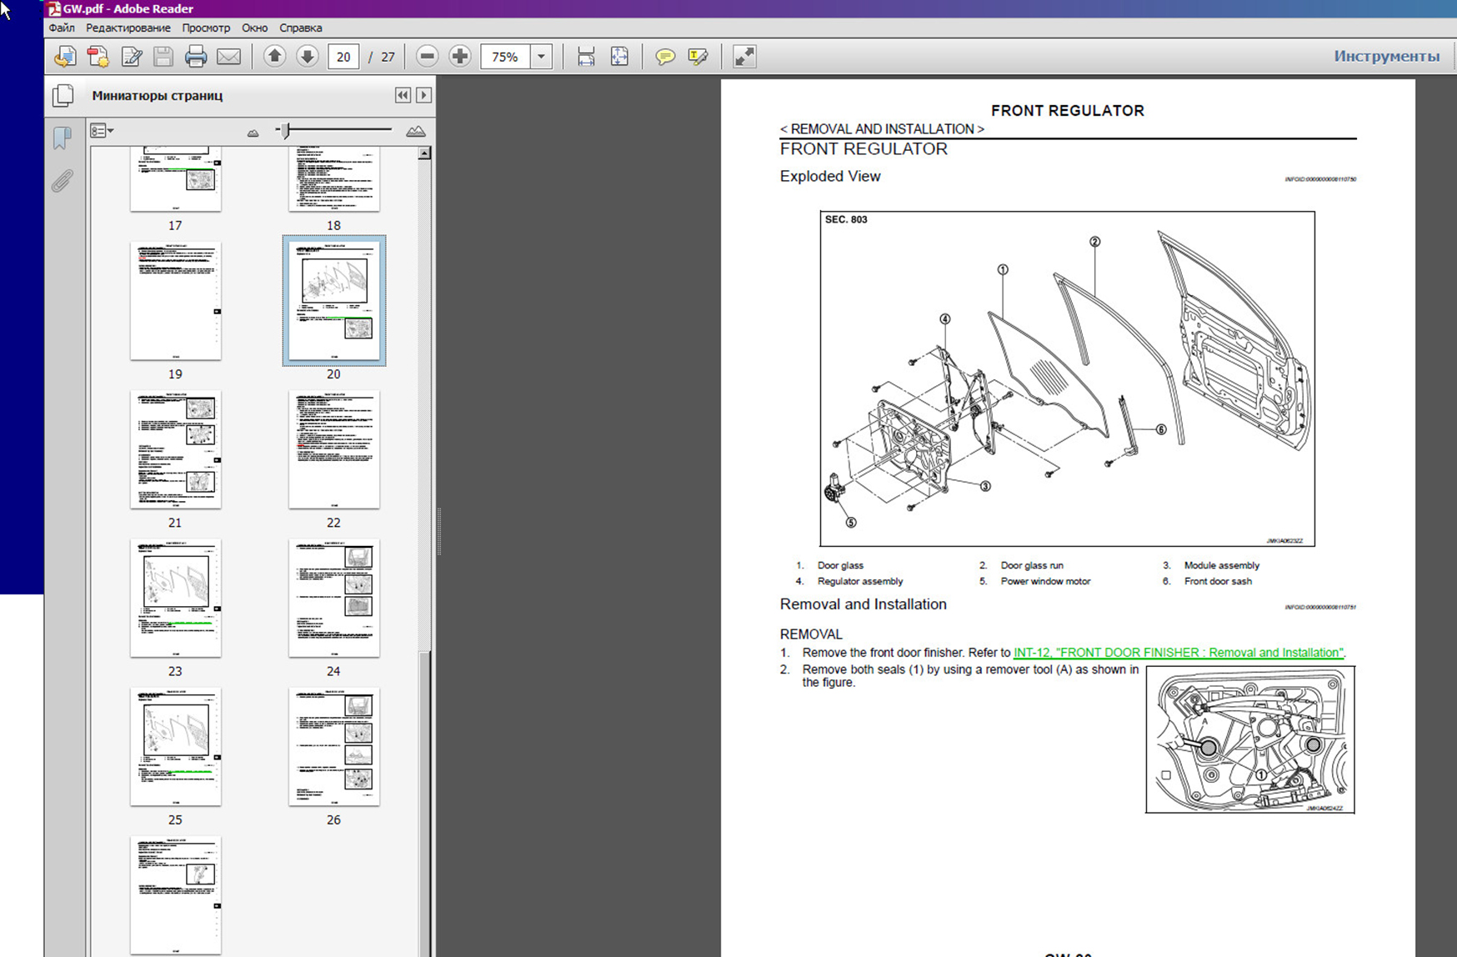Add a sticky note comment
The image size is (1457, 957).
point(664,57)
